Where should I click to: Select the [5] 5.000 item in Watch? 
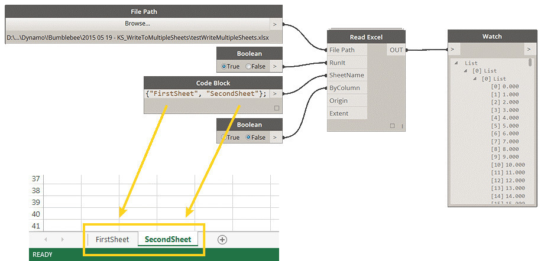505,126
